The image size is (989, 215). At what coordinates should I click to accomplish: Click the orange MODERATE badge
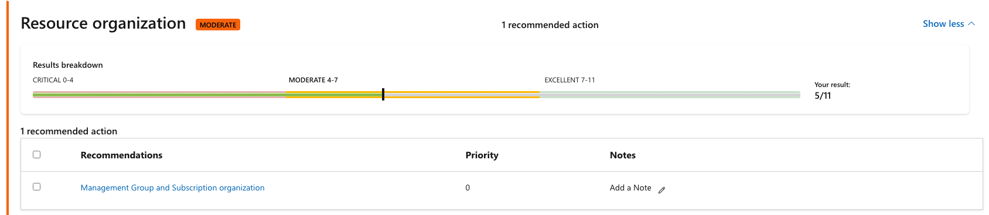218,25
